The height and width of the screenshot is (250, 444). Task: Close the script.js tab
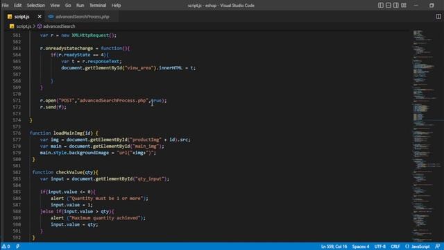click(40, 17)
